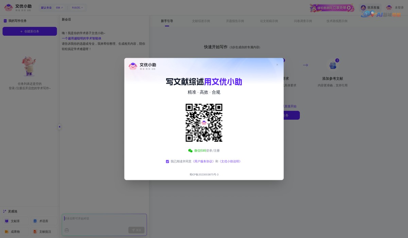This screenshot has height=238, width=408.
Task: Click the 创建新任务 button
Action: coord(30,31)
